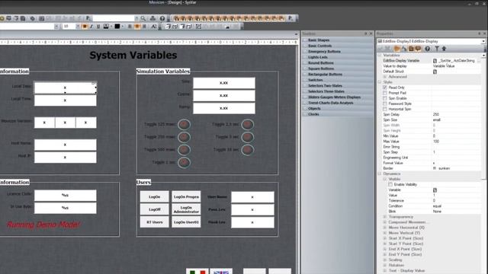Enable the Prompt Pad checkbox
This screenshot has width=488, height=274.
click(x=385, y=93)
